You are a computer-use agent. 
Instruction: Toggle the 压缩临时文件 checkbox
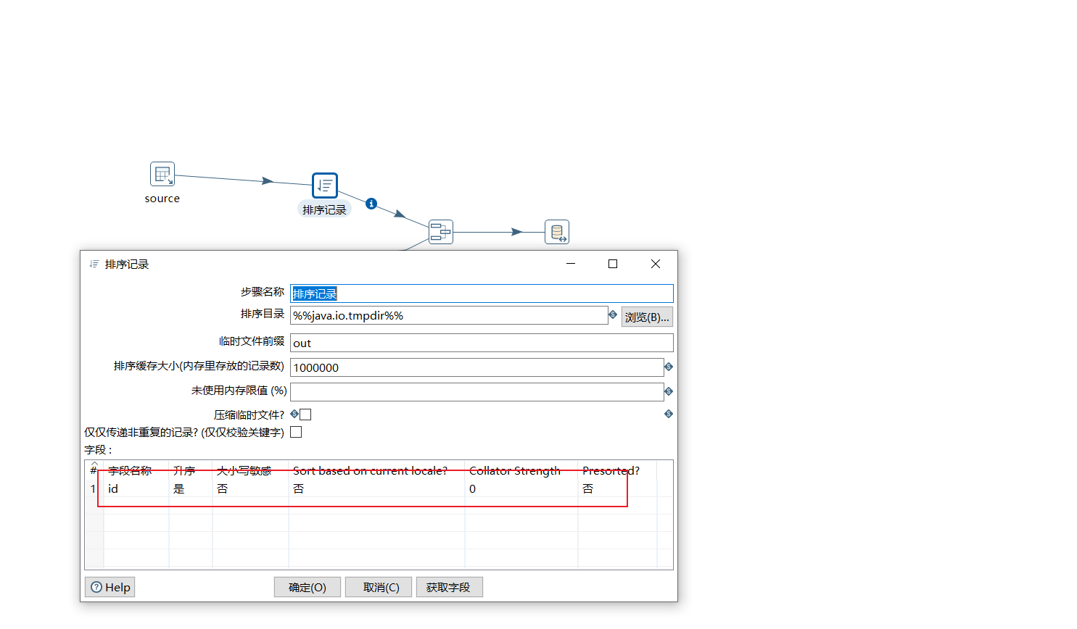click(305, 415)
